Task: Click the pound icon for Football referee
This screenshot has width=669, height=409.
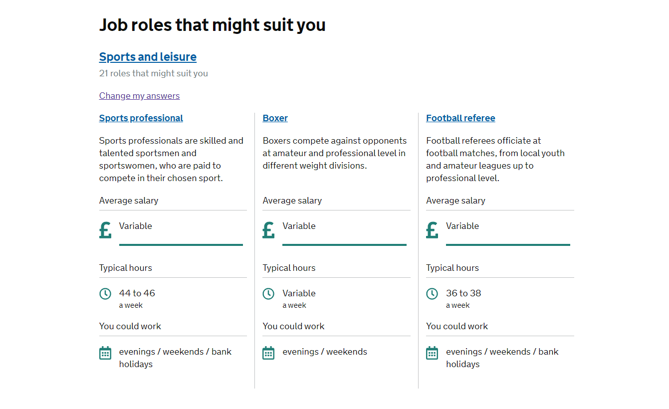Action: (x=432, y=230)
